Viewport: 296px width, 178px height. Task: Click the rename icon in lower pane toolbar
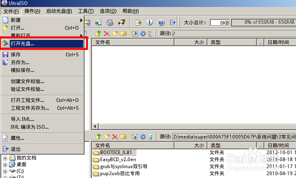pyautogui.click(x=123, y=136)
